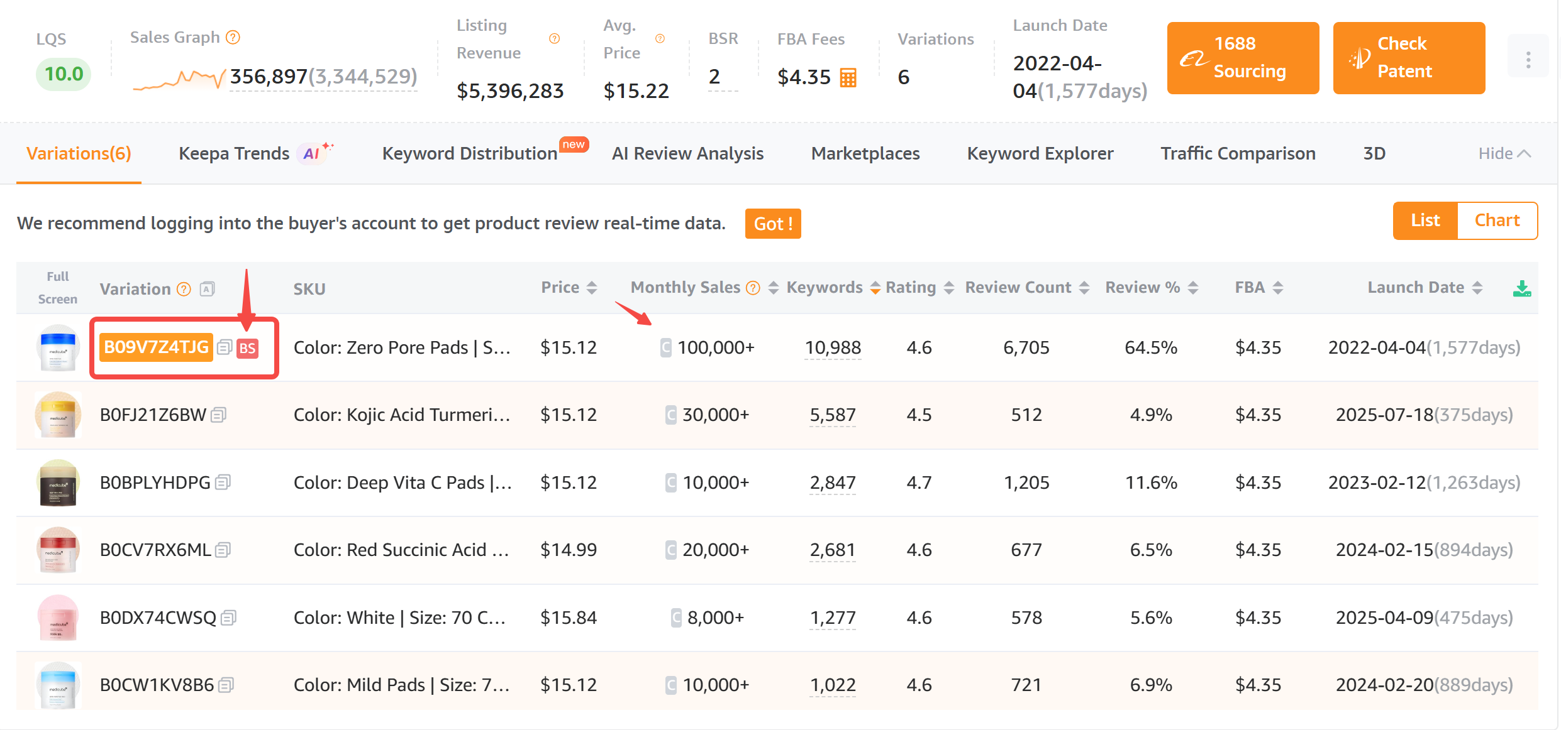Open Red Succinic Acid product thumbnail
This screenshot has width=1561, height=730.
pos(58,550)
